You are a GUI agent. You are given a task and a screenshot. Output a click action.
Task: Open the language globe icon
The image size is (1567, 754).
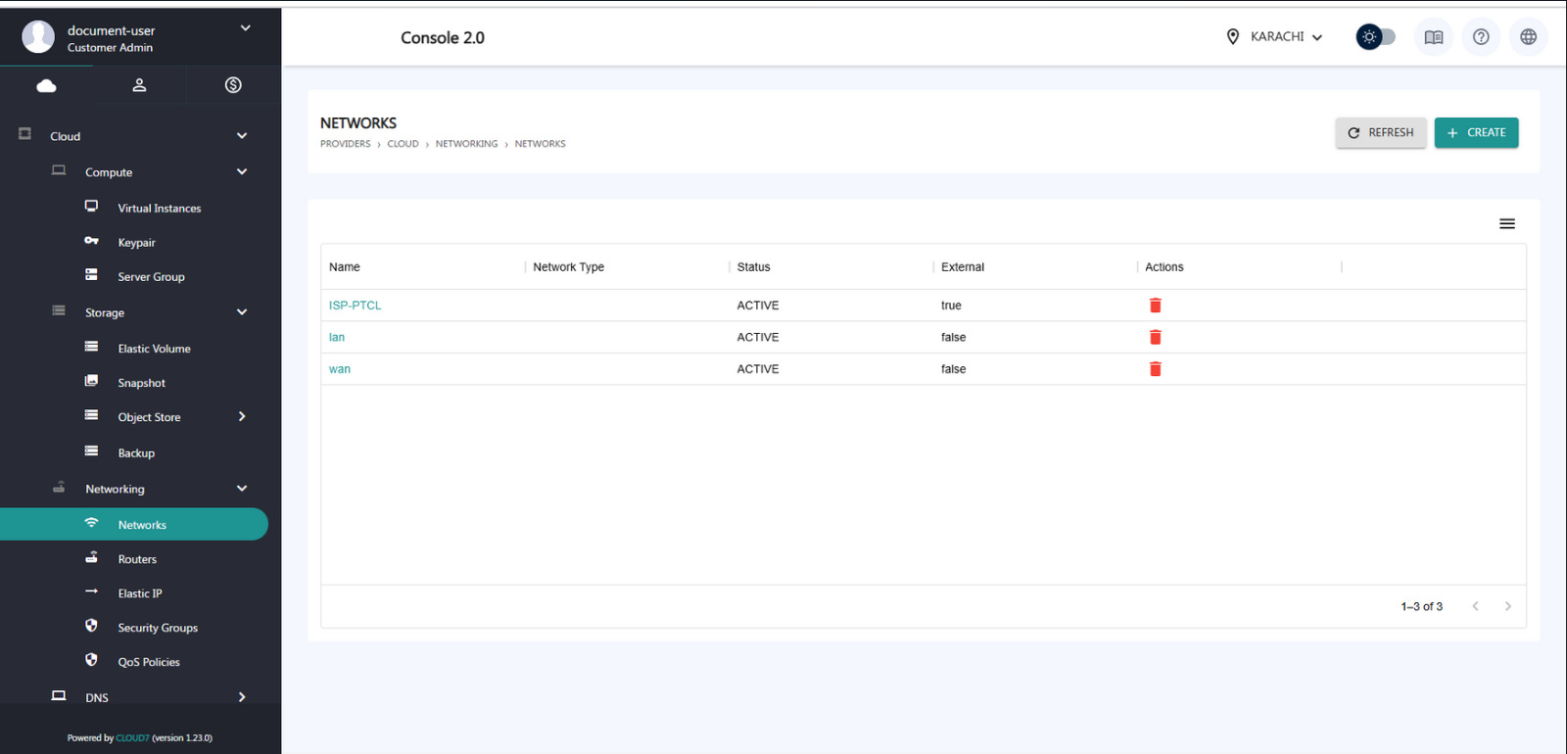tap(1527, 37)
